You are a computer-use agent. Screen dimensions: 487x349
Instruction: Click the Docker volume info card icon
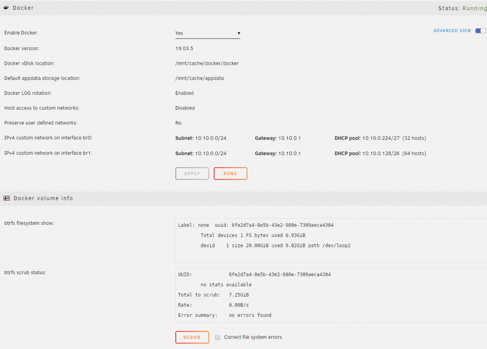tap(6, 198)
